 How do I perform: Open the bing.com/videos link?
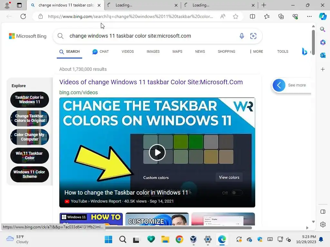tap(79, 92)
